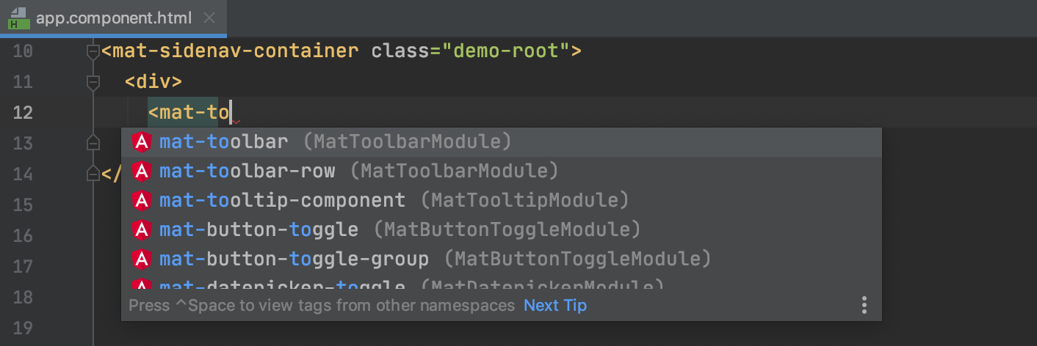Choose mat-toolbar from the completion list

tap(224, 141)
